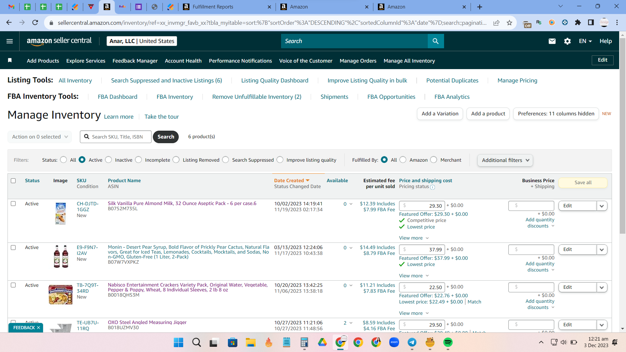
Task: Open Voice of the Customer menu item
Action: point(306,61)
